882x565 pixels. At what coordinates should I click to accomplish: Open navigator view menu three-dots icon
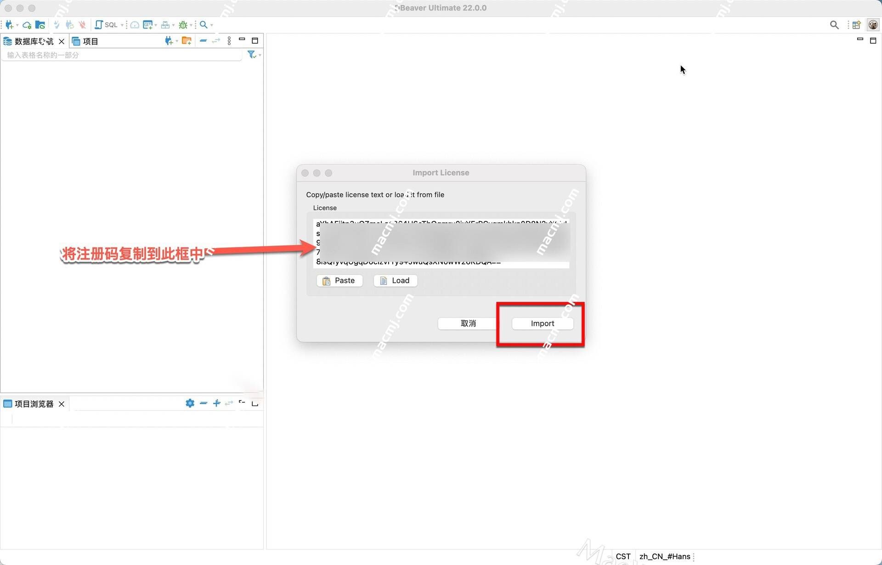229,41
